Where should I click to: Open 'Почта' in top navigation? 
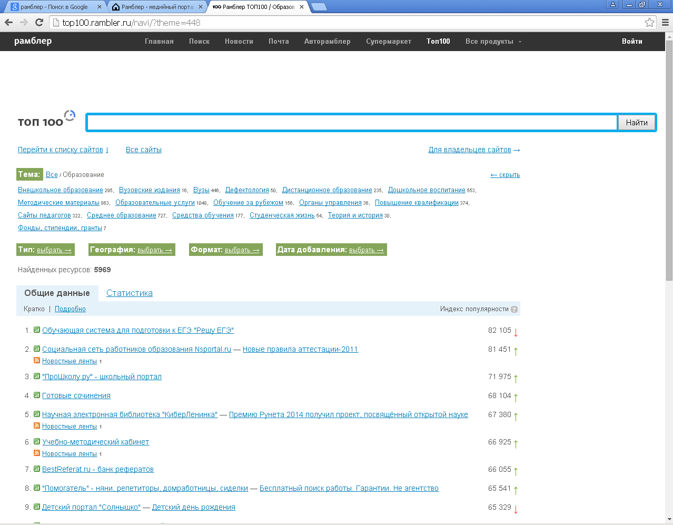tap(279, 41)
